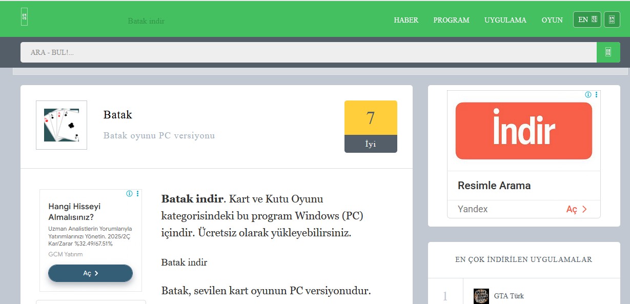Open the OYUN navigation item

[552, 20]
